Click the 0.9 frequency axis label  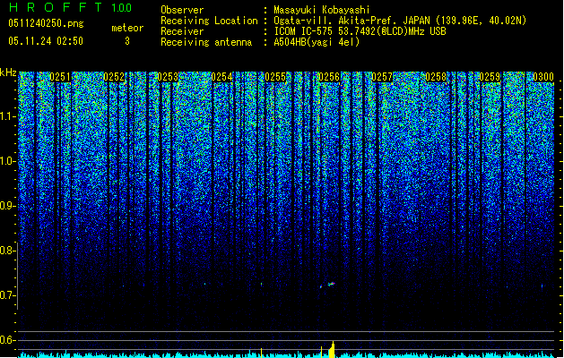tap(7, 206)
